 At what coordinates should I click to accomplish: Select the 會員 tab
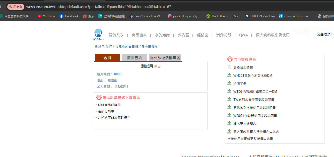(107, 58)
